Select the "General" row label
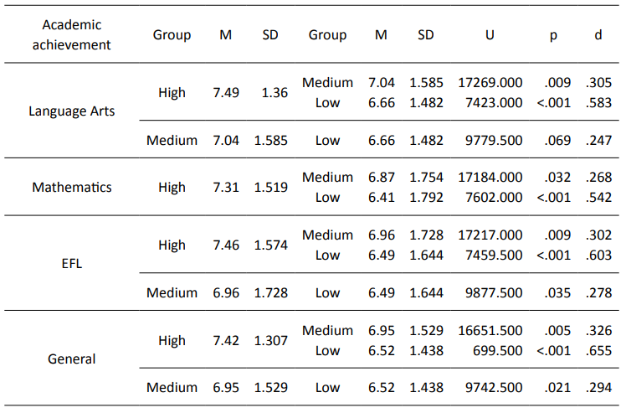626x413 pixels. tap(71, 359)
